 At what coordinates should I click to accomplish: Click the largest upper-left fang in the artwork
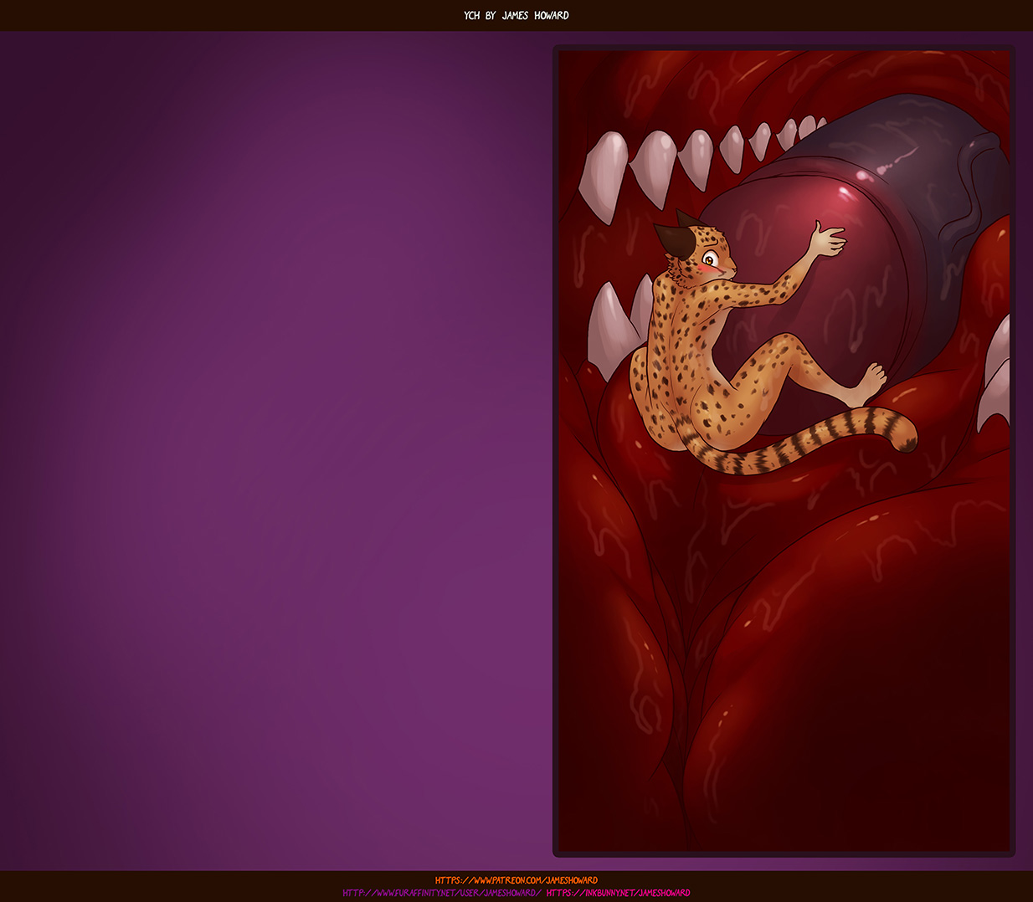pos(604,173)
